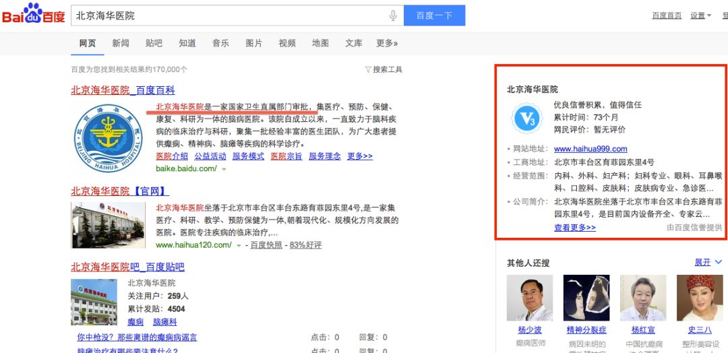Click the 杨少波 portrait thumbnail

(x=530, y=298)
